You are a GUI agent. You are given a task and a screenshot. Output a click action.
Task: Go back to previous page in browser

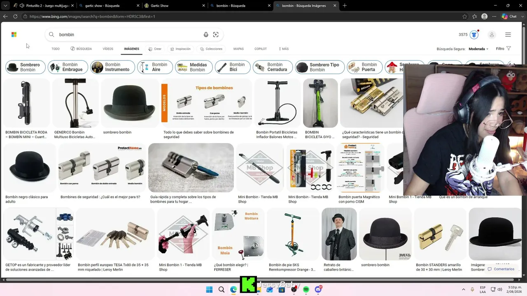(x=5, y=16)
